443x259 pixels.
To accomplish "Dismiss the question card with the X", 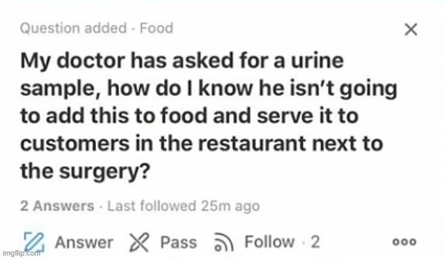I will point(410,29).
